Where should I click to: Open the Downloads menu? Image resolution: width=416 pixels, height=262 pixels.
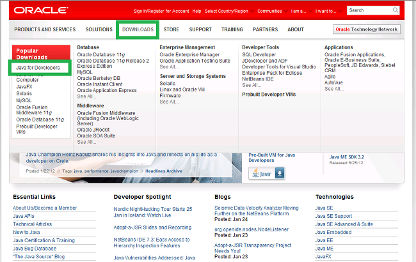pyautogui.click(x=138, y=29)
